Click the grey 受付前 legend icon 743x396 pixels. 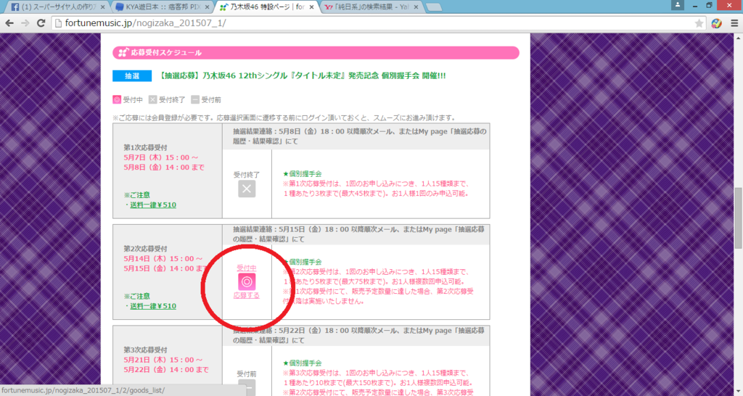point(195,99)
